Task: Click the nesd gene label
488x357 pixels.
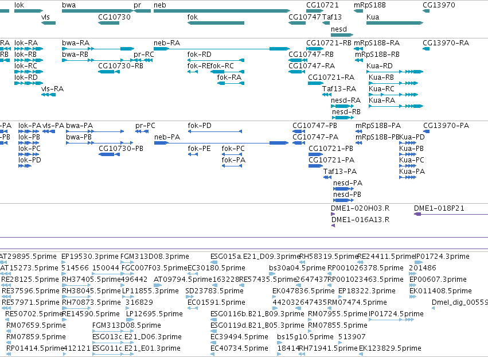Action: coord(338,29)
